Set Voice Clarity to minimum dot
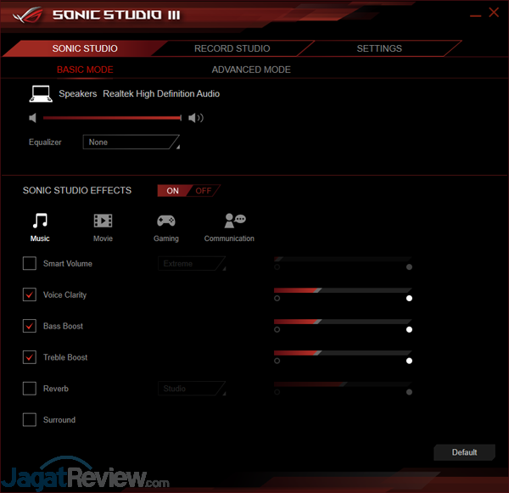The image size is (509, 493). pyautogui.click(x=277, y=298)
